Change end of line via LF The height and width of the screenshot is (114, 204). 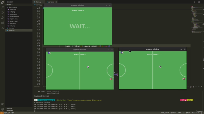point(184,113)
